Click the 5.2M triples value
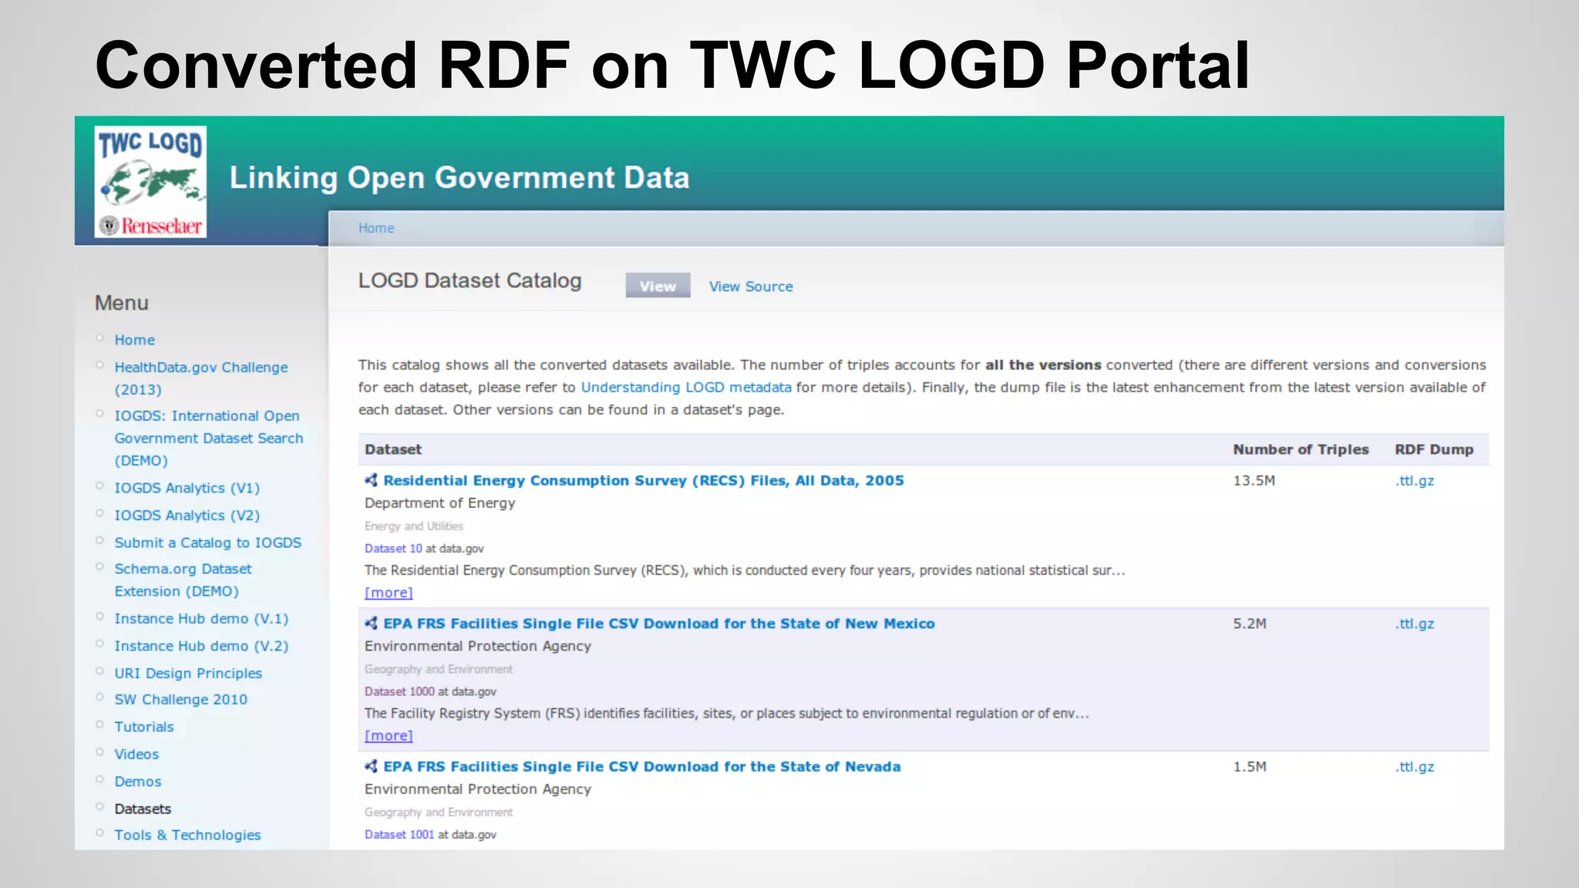 (1249, 624)
